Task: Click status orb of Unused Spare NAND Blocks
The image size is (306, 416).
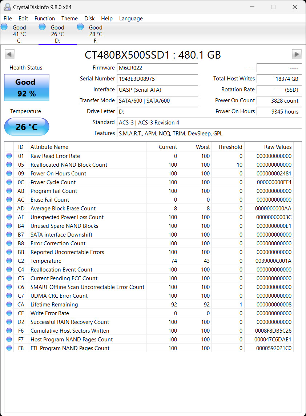Action: (x=9, y=226)
